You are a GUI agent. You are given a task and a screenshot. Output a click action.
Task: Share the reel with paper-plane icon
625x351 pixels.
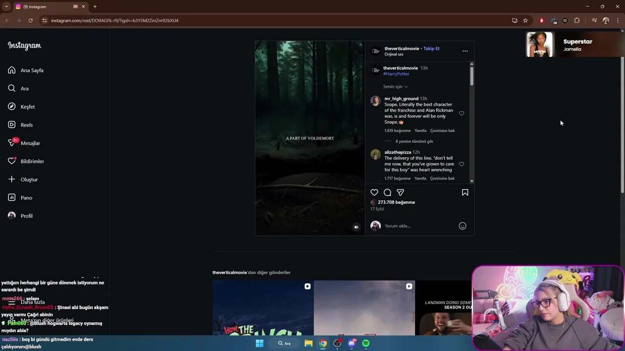point(400,193)
